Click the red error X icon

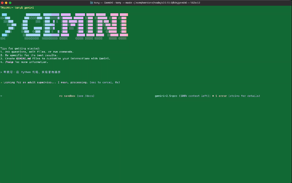coord(213,96)
